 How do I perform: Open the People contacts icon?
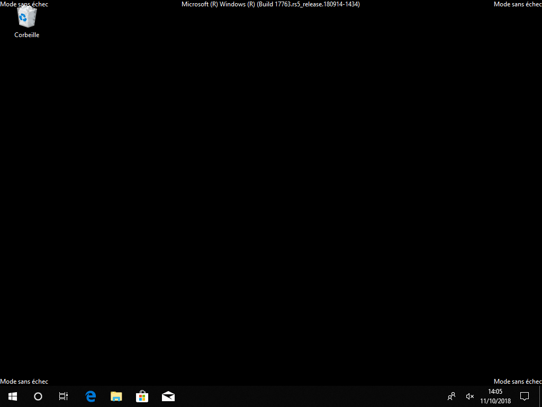pos(451,396)
